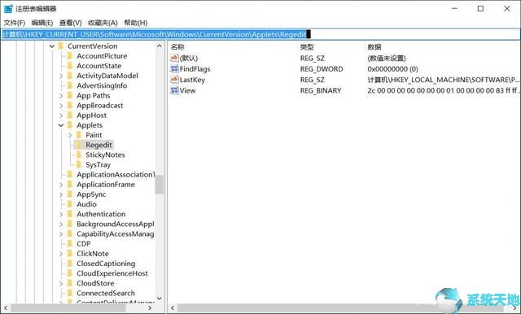Click the (默认) string value icon
This screenshot has width=521, height=314.
click(x=174, y=58)
